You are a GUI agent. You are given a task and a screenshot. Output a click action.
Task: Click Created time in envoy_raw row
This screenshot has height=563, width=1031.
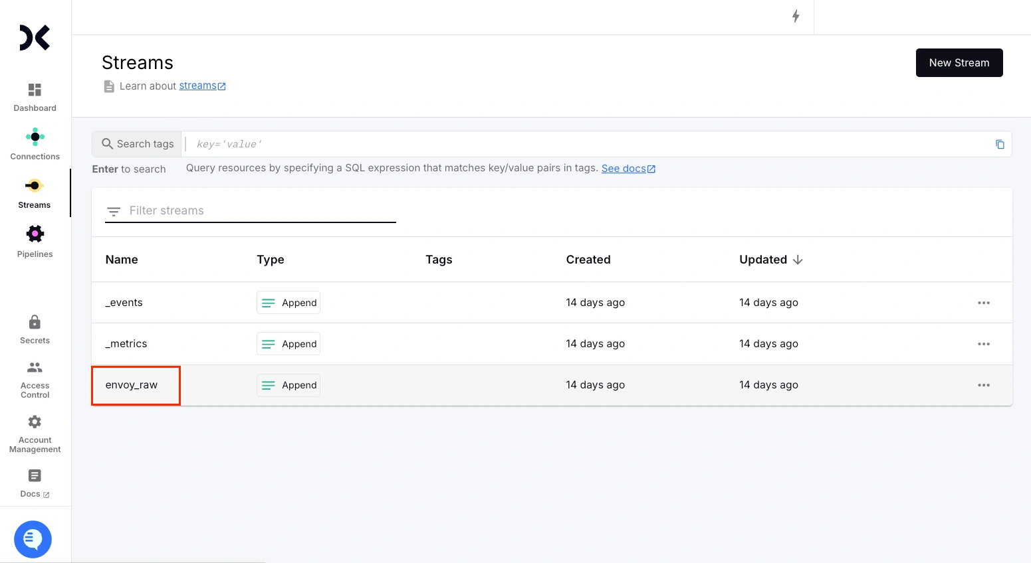[x=596, y=385]
